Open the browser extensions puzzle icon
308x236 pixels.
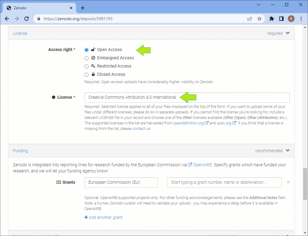click(x=272, y=19)
